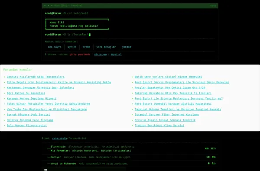Open topic Avcılar Başakşehir Oto Çekici
Viewport: 260px width, 171px height.
tap(170, 87)
